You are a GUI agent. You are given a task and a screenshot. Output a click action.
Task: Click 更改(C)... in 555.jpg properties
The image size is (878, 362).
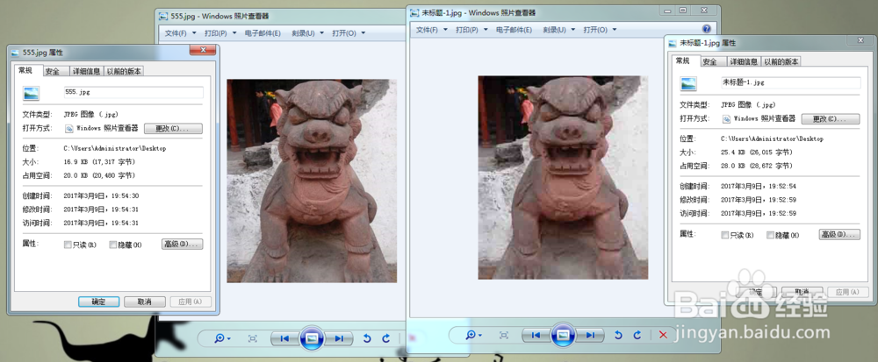point(173,129)
